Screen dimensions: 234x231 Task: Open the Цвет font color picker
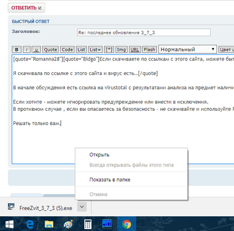tap(226, 49)
